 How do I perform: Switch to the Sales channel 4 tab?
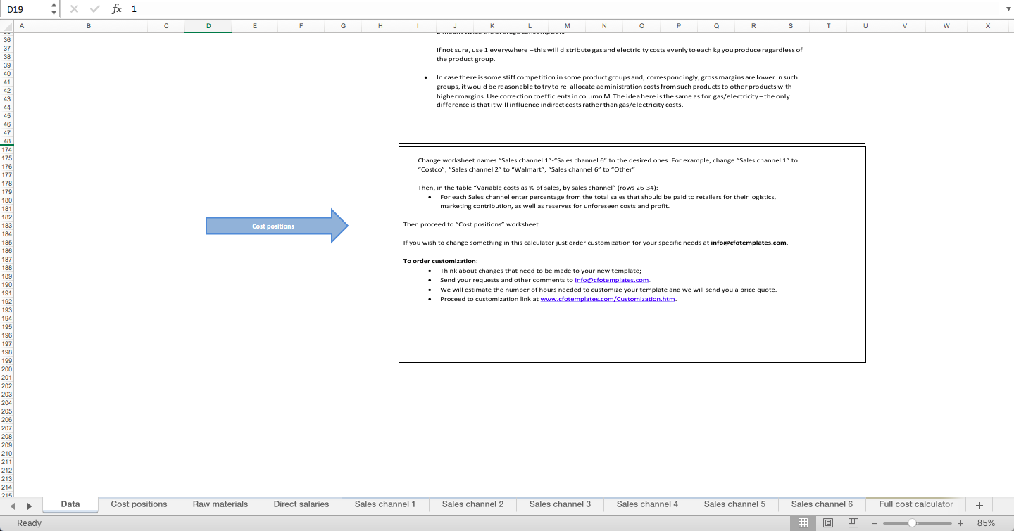pyautogui.click(x=647, y=504)
